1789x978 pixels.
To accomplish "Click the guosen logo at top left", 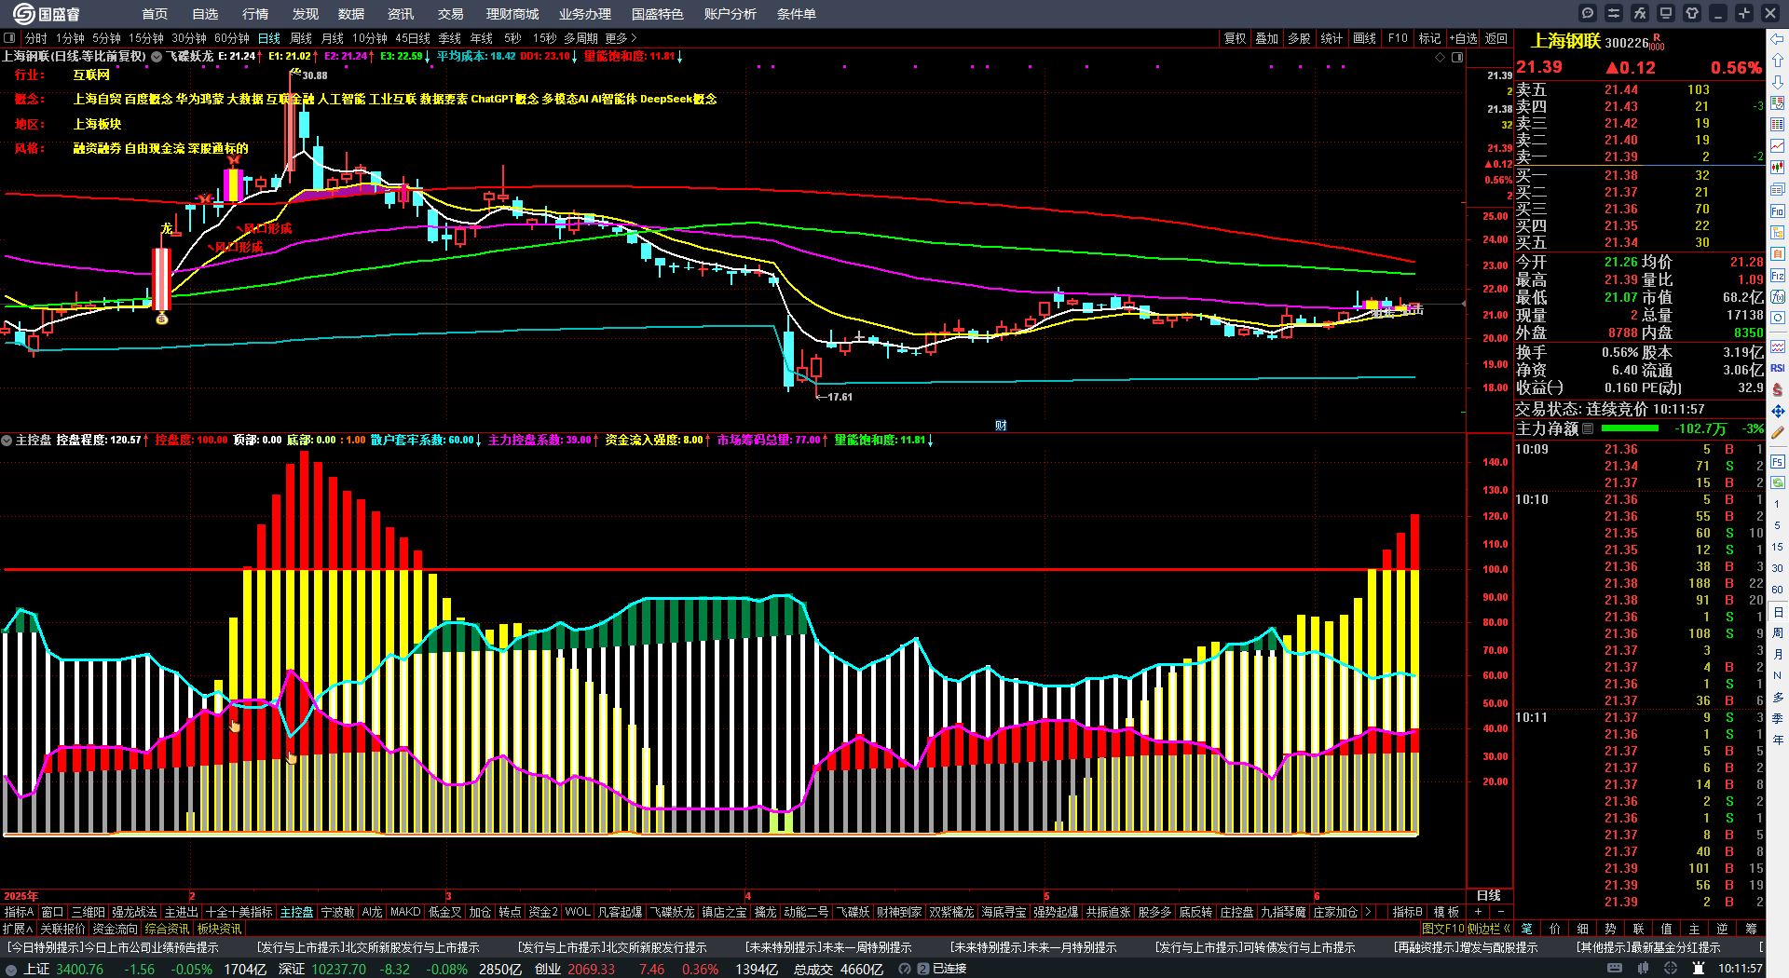I will [x=47, y=14].
